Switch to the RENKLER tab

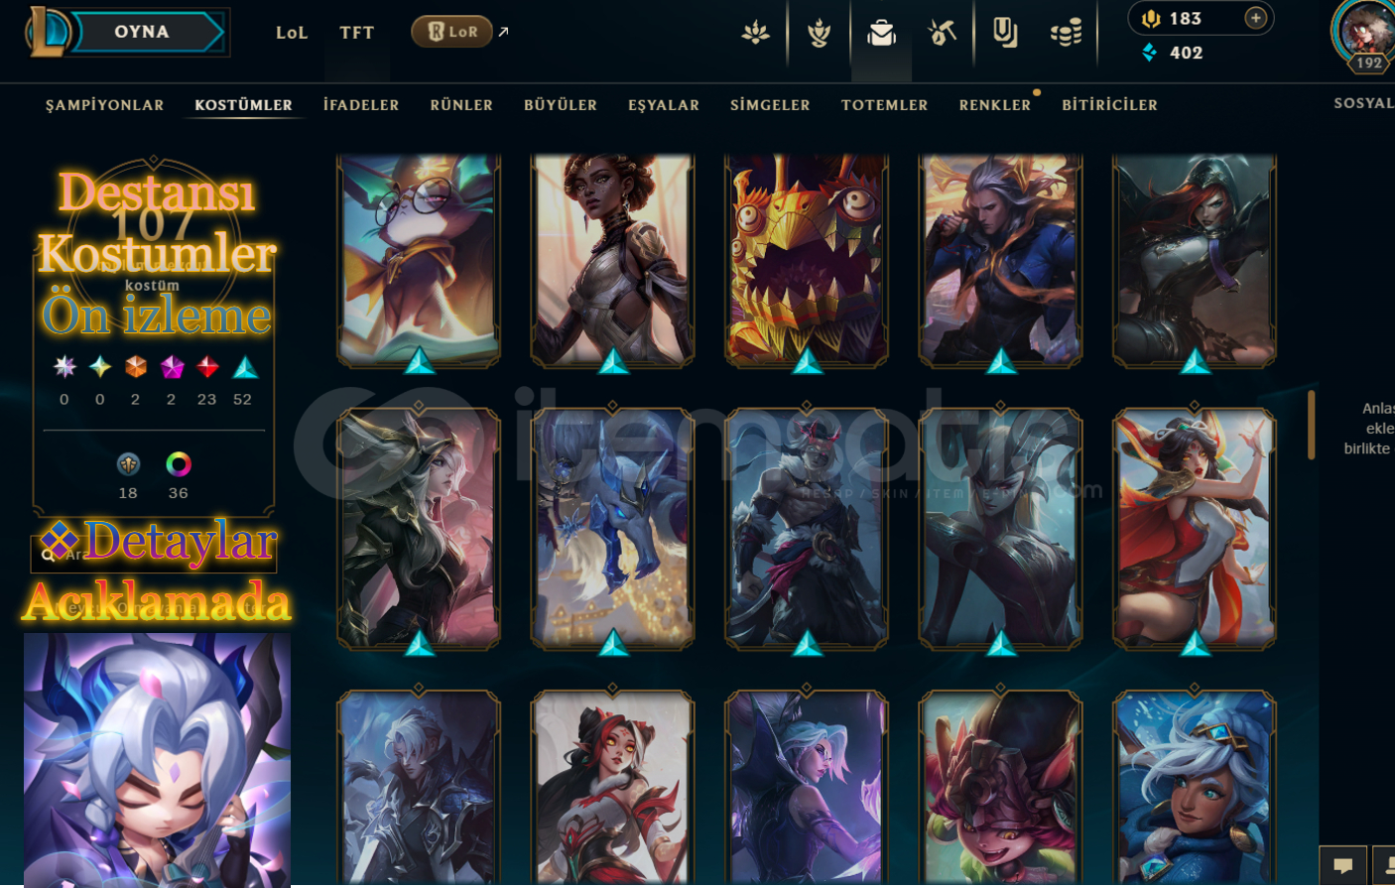coord(995,105)
